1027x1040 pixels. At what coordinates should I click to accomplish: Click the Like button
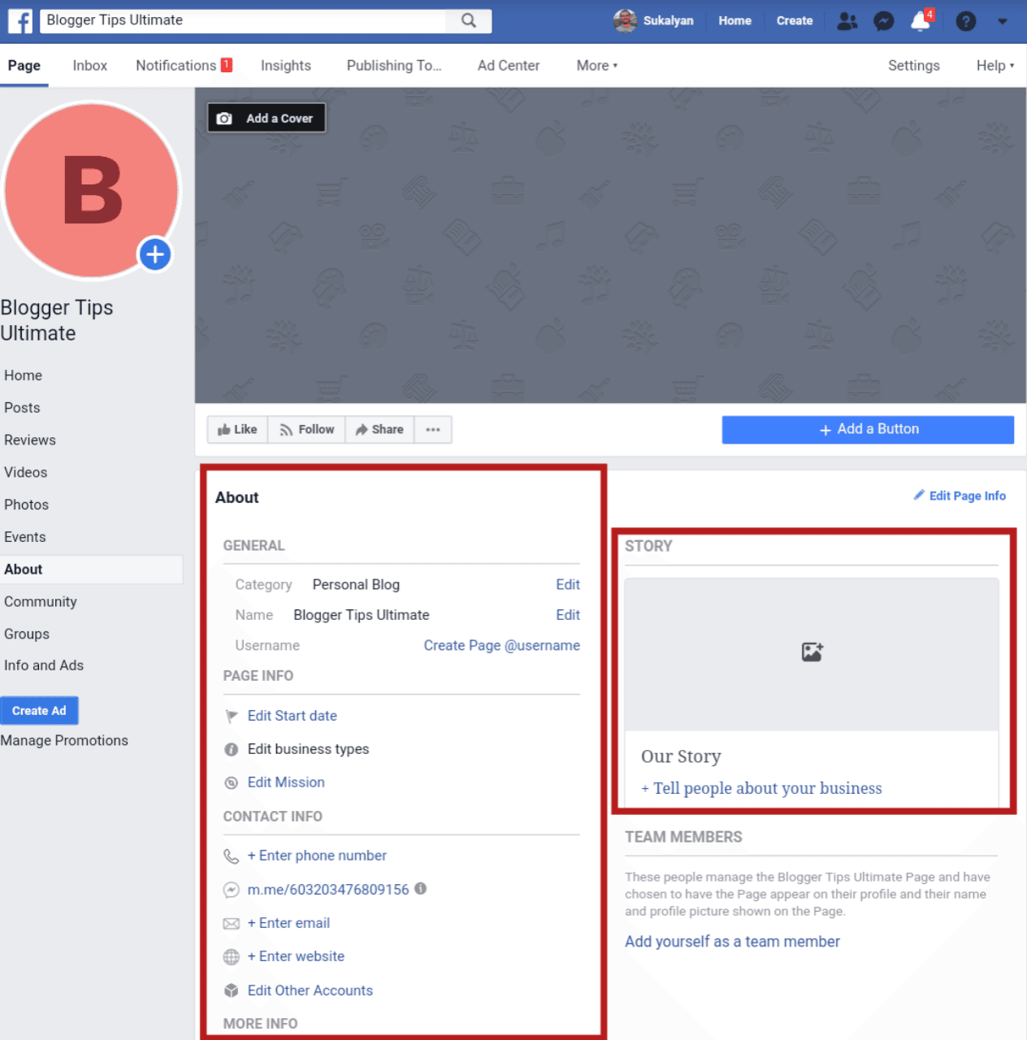click(237, 429)
